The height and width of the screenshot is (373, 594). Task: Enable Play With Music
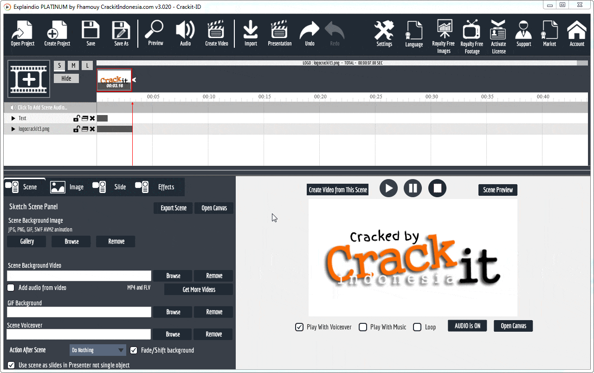363,327
